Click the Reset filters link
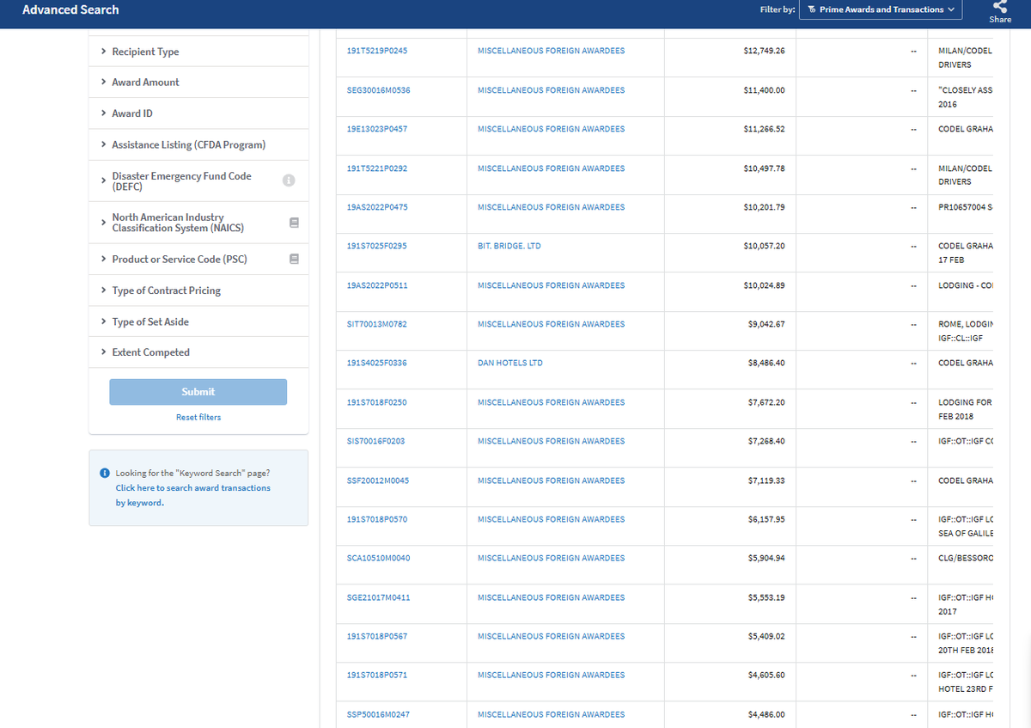This screenshot has width=1031, height=728. [198, 417]
